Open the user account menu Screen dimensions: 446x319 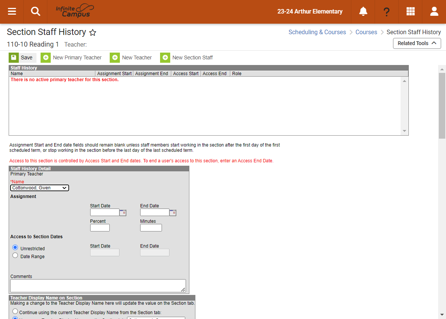[x=434, y=11]
